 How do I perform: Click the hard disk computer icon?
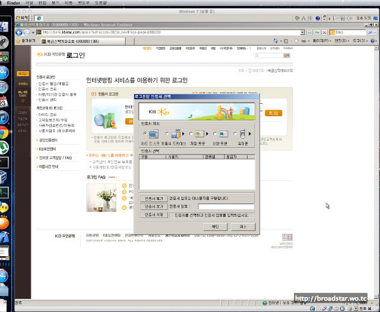click(154, 134)
